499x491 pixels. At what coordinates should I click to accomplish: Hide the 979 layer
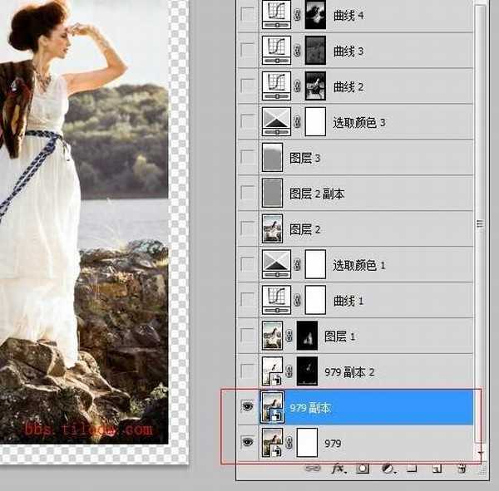point(247,443)
